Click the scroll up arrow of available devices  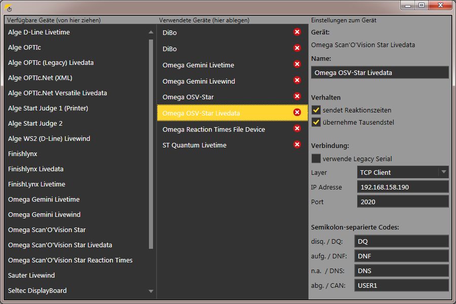[150, 32]
